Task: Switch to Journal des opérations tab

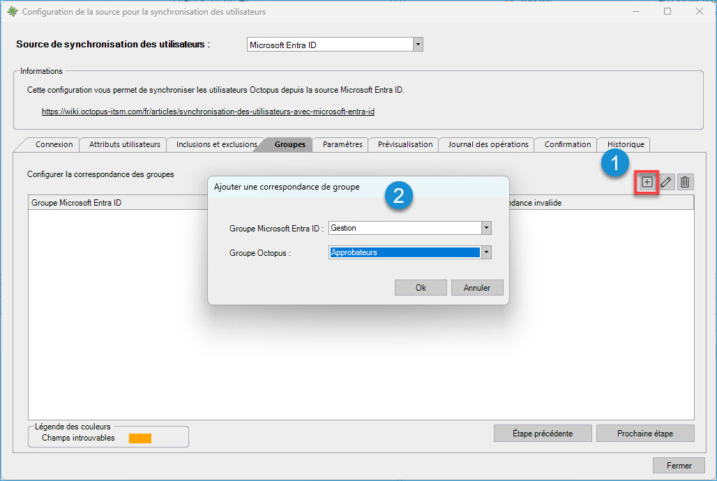Action: (488, 144)
